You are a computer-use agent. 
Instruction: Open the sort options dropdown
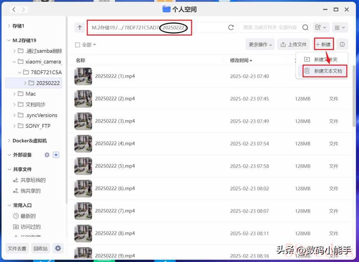[x=321, y=28]
